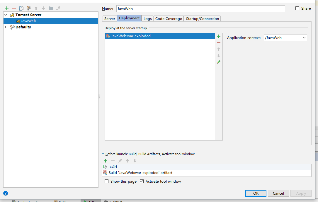Uncheck Activate tool window checkbox
Screen dimensions: 318x202
pos(142,181)
